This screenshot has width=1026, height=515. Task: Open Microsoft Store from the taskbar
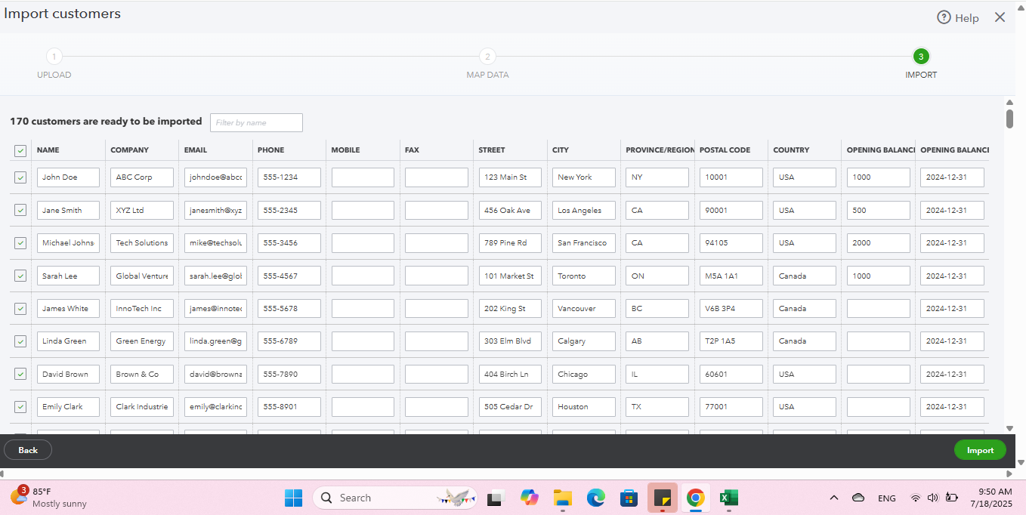(x=629, y=498)
